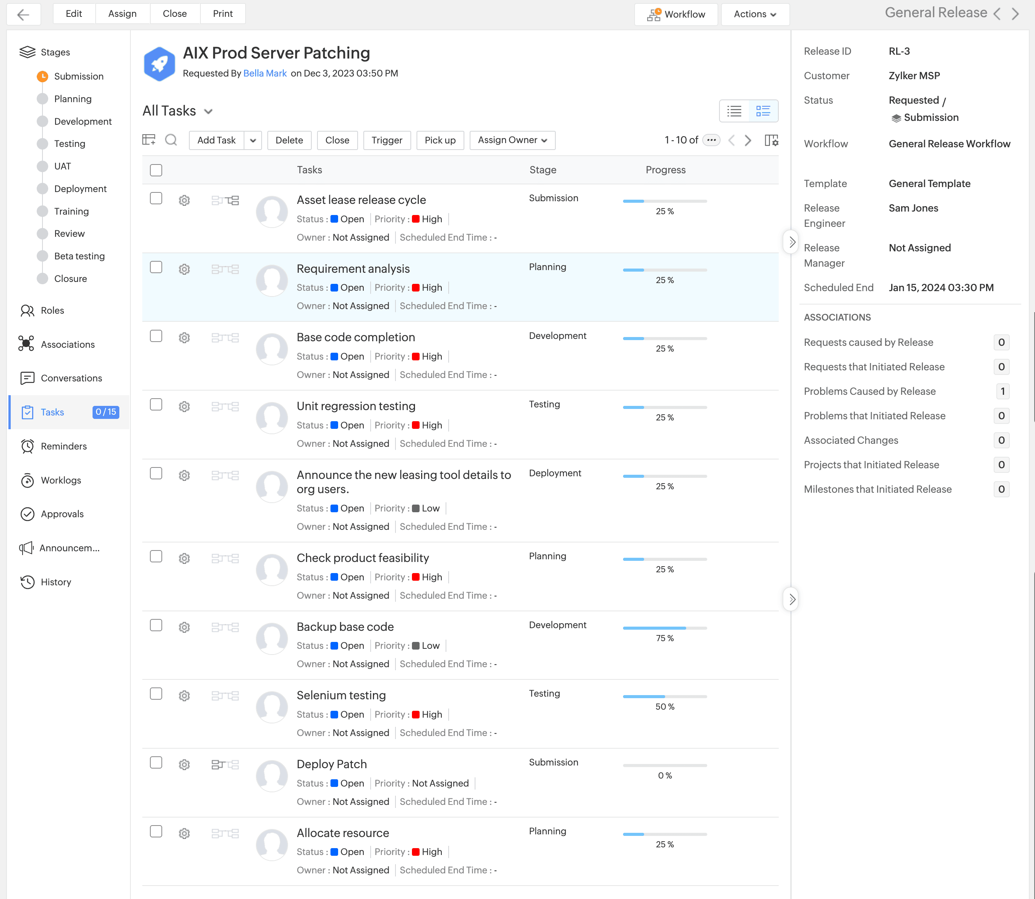1035x899 pixels.
Task: Click table settings icon left of search
Action: point(149,140)
